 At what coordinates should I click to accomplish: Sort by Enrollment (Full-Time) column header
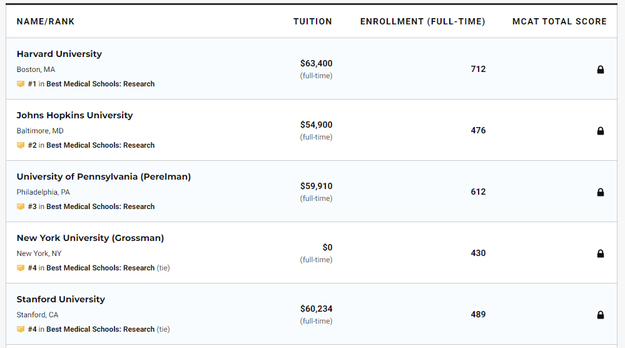click(422, 21)
